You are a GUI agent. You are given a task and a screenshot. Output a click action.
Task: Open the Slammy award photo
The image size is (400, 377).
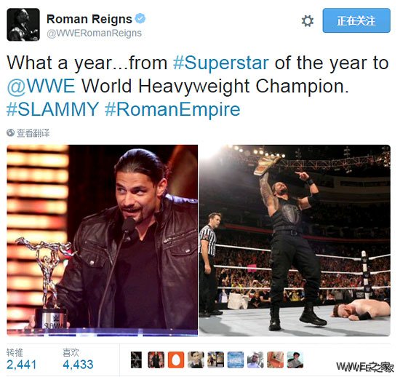(102, 240)
